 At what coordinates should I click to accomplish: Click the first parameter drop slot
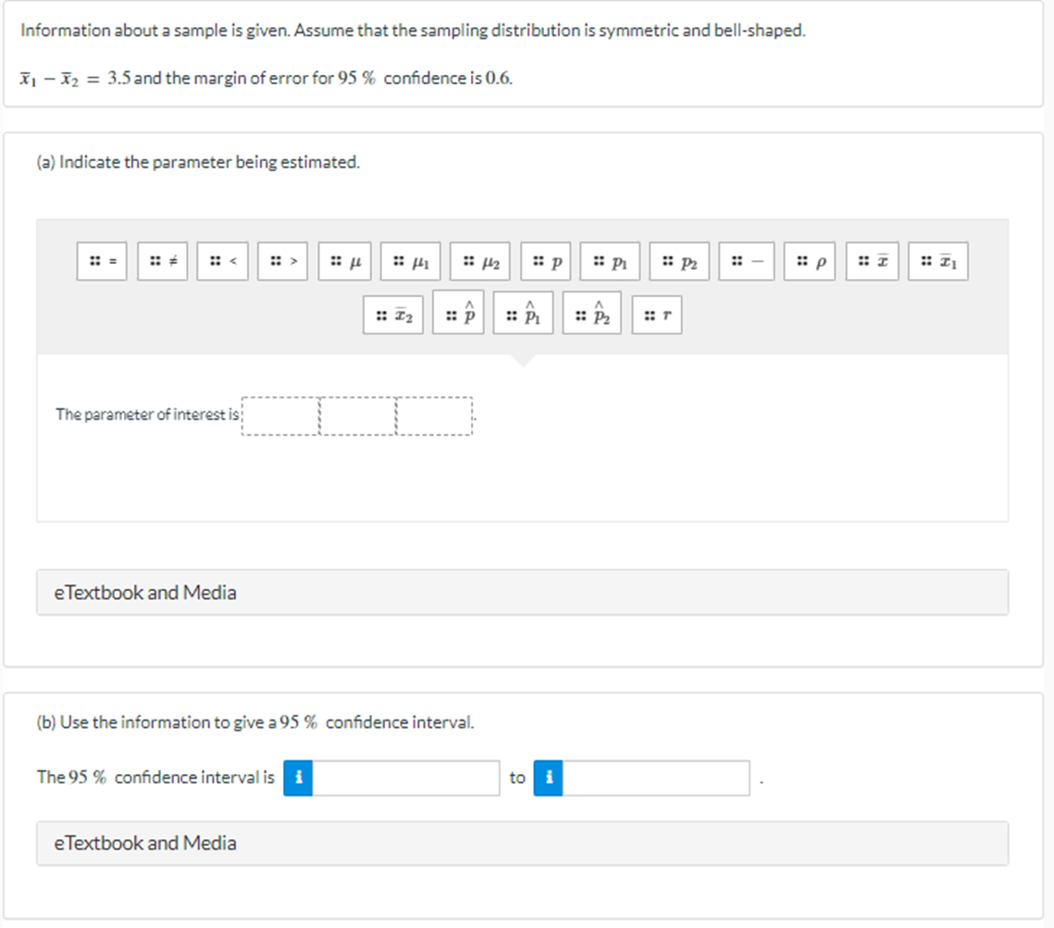tap(280, 416)
